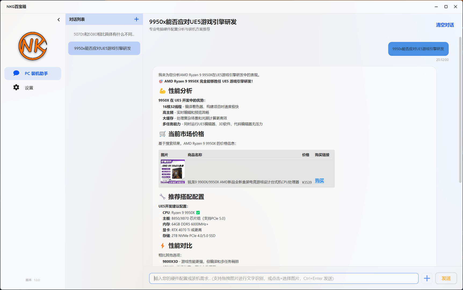This screenshot has width=463, height=290.
Task: Select the 5070ti和5080 conversation
Action: pyautogui.click(x=104, y=34)
